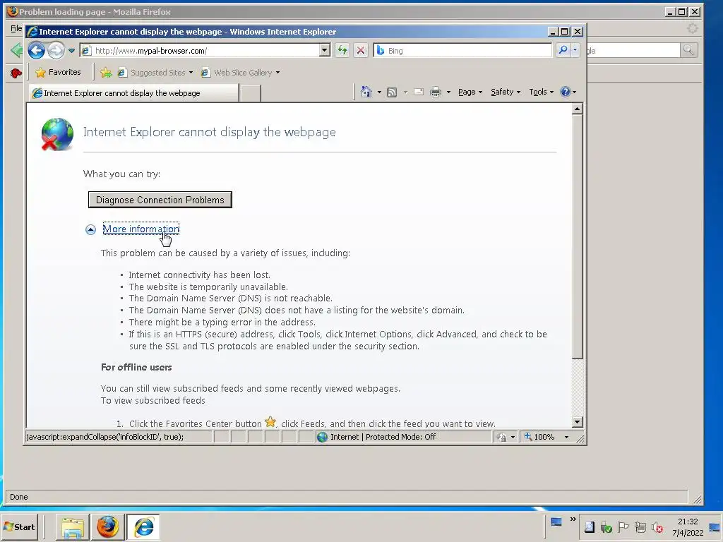Click into the Bing search box
The height and width of the screenshot is (542, 723).
tap(462, 51)
